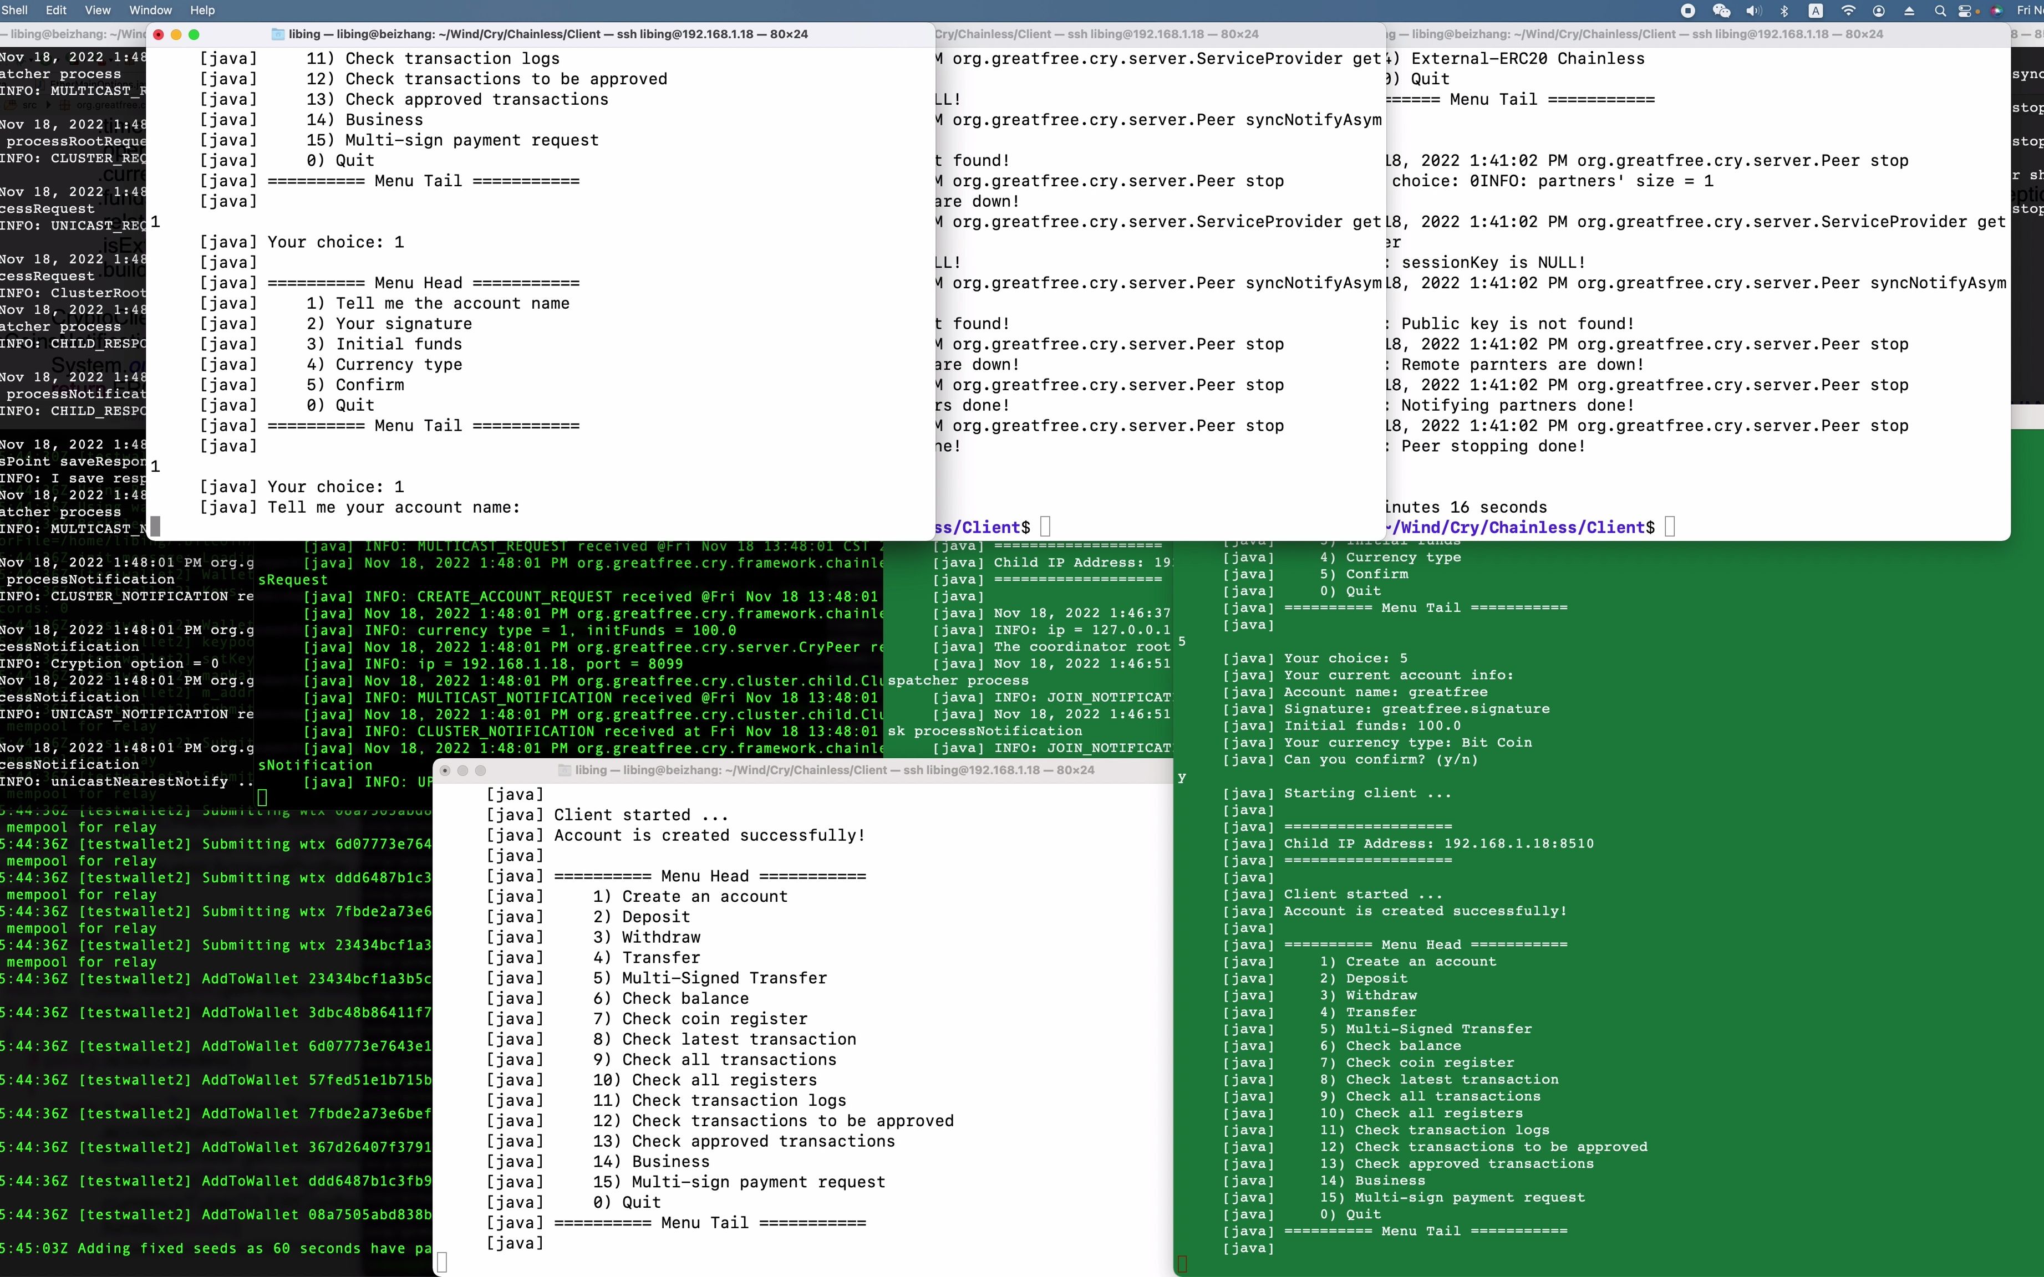Click 'Can you confirm? (y/n)' in the green terminal

[x=1381, y=759]
